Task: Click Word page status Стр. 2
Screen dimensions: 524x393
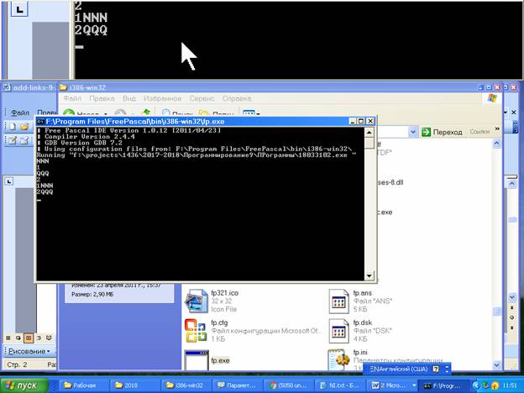Action: (17, 364)
